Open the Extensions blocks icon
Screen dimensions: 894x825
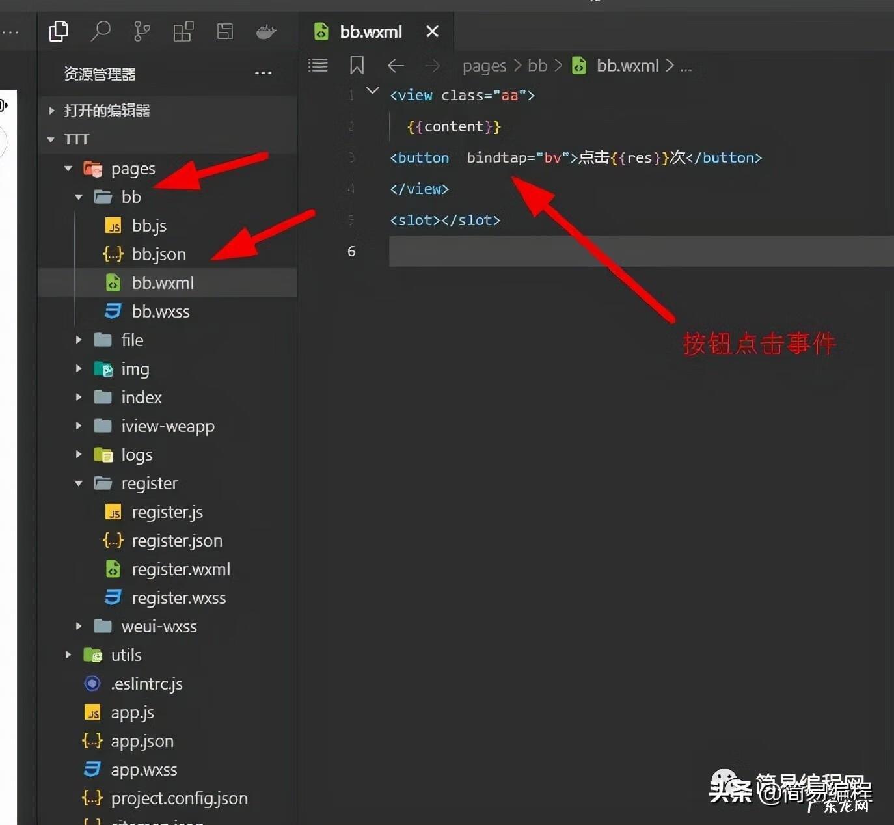[x=183, y=31]
